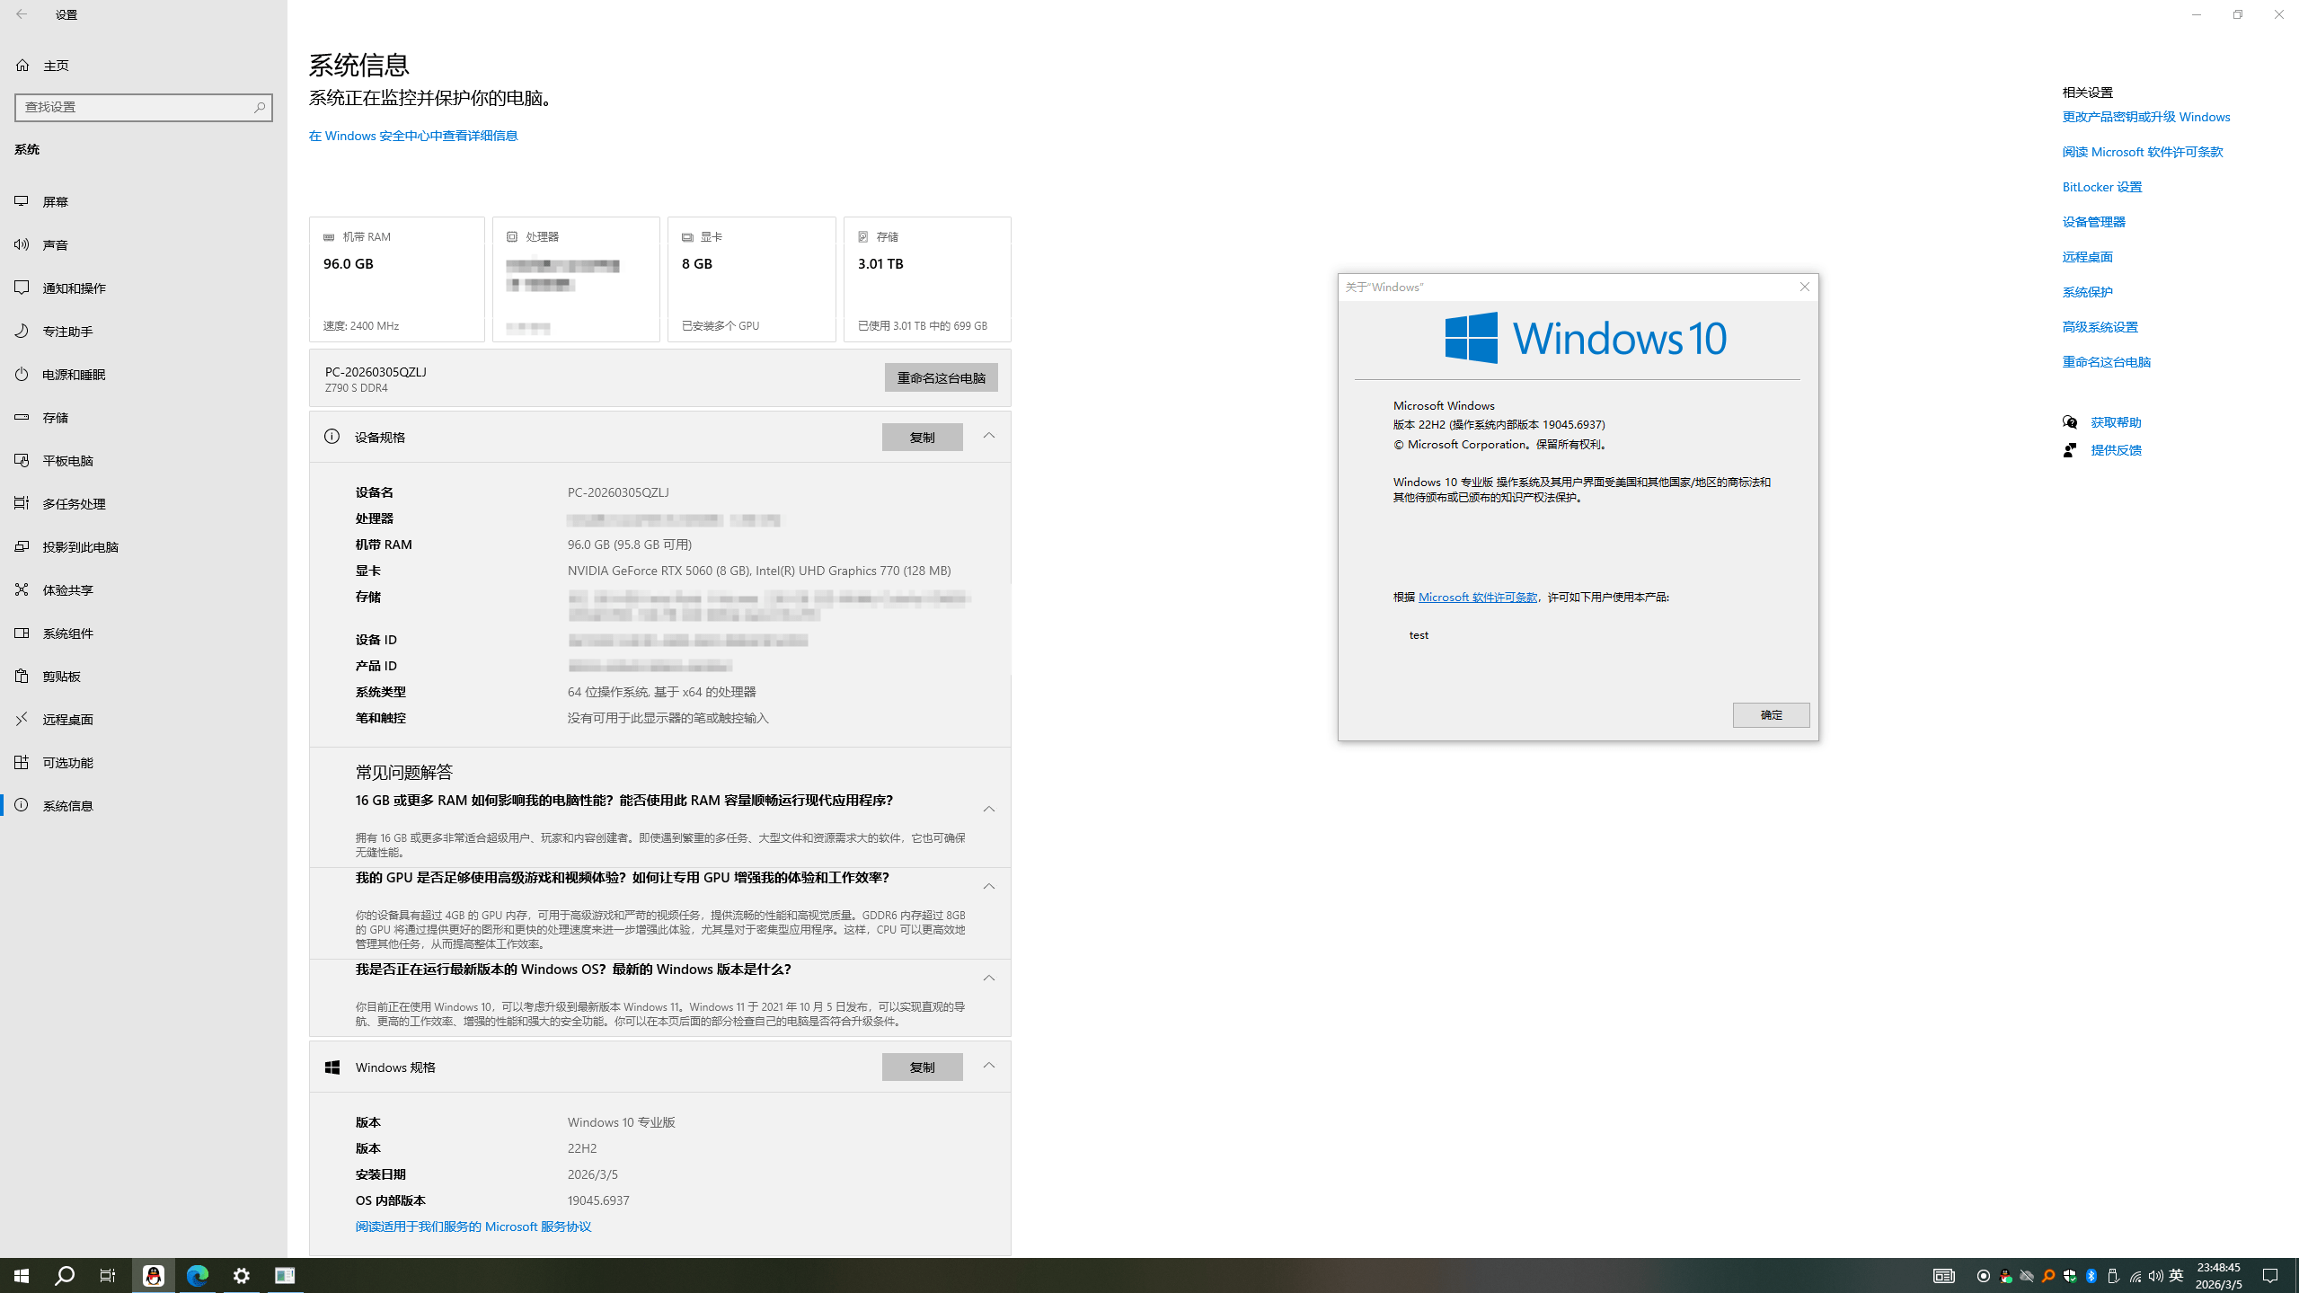Click the network icon in the system tray

(2135, 1275)
